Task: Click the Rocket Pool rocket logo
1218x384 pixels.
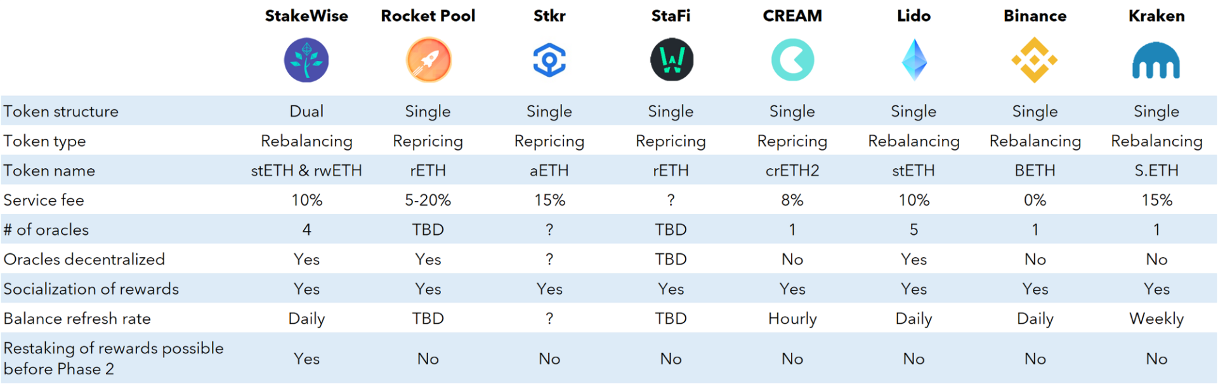Action: (x=428, y=60)
